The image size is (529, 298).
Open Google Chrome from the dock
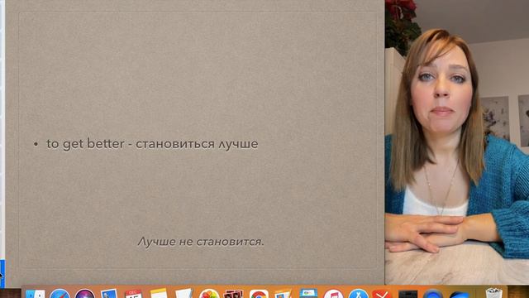[259, 294]
